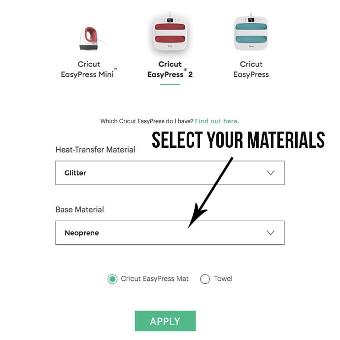Click the Heat-Transfer Material field label
This screenshot has height=340, width=340.
pyautogui.click(x=95, y=150)
